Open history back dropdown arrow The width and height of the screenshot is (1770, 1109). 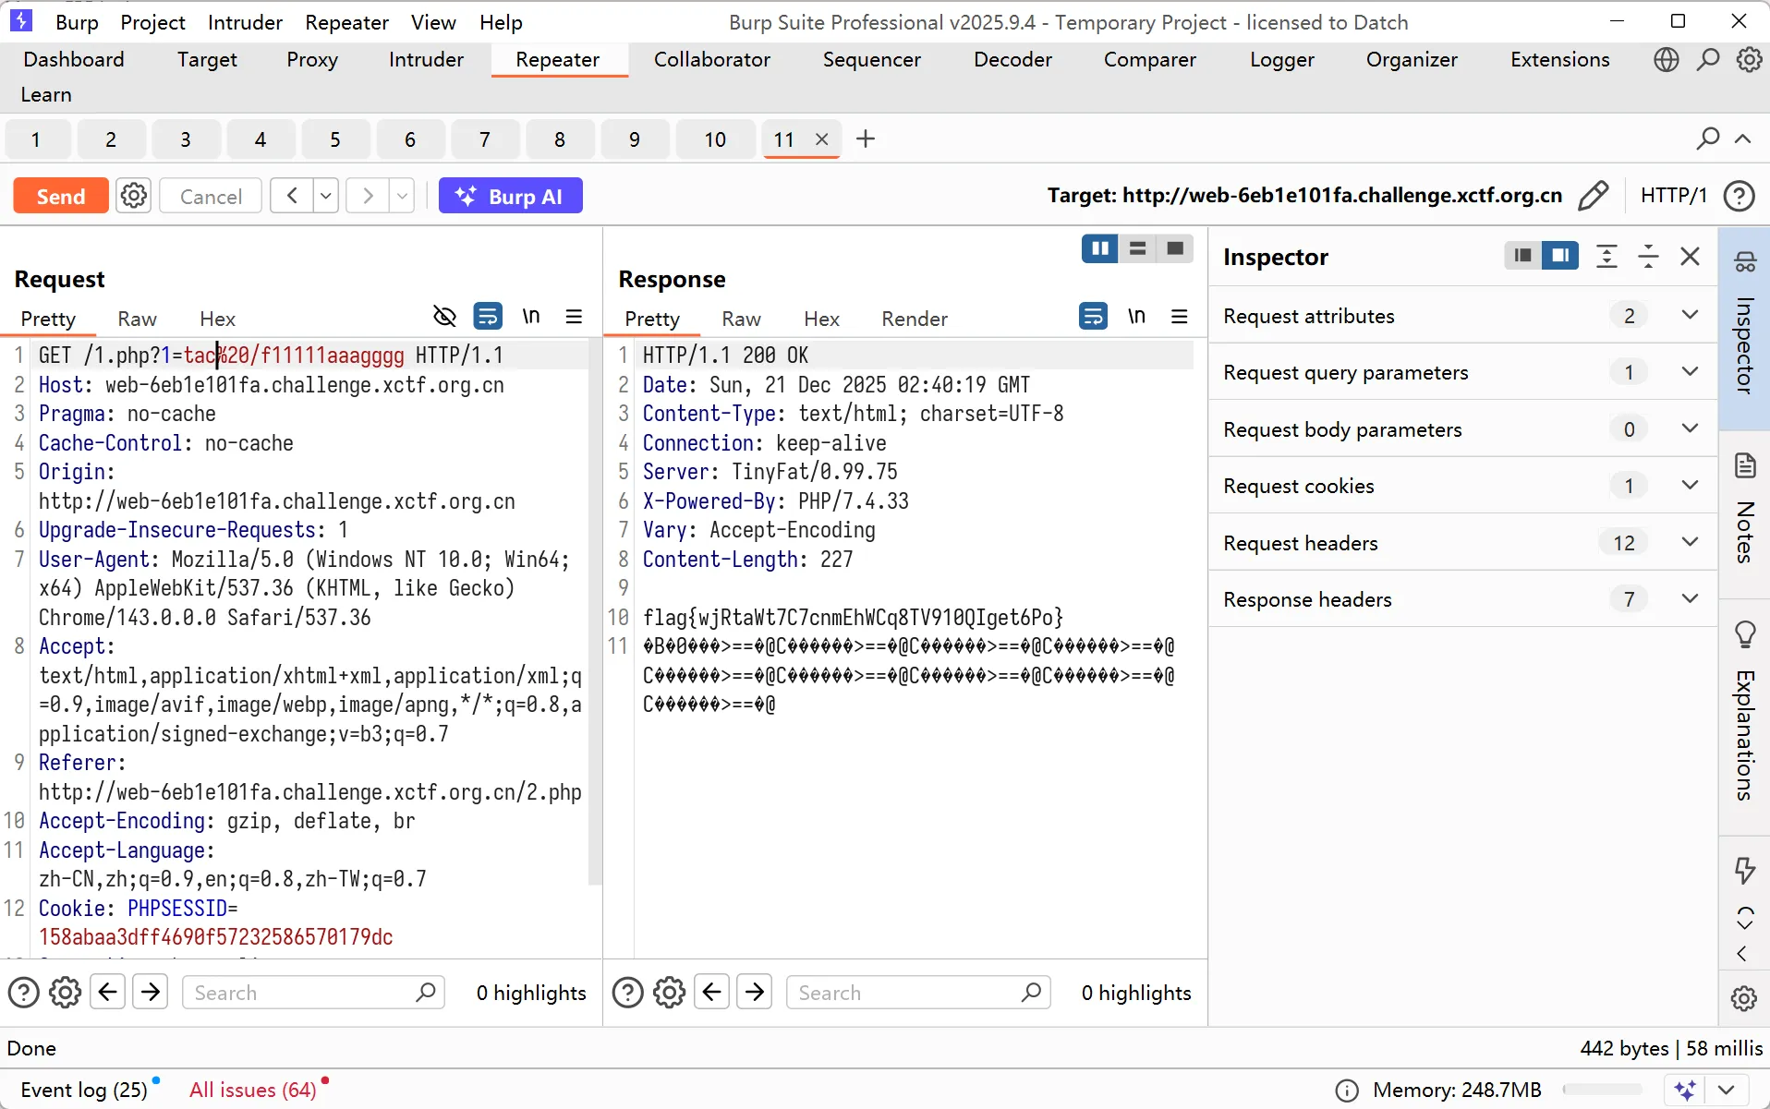pos(326,196)
